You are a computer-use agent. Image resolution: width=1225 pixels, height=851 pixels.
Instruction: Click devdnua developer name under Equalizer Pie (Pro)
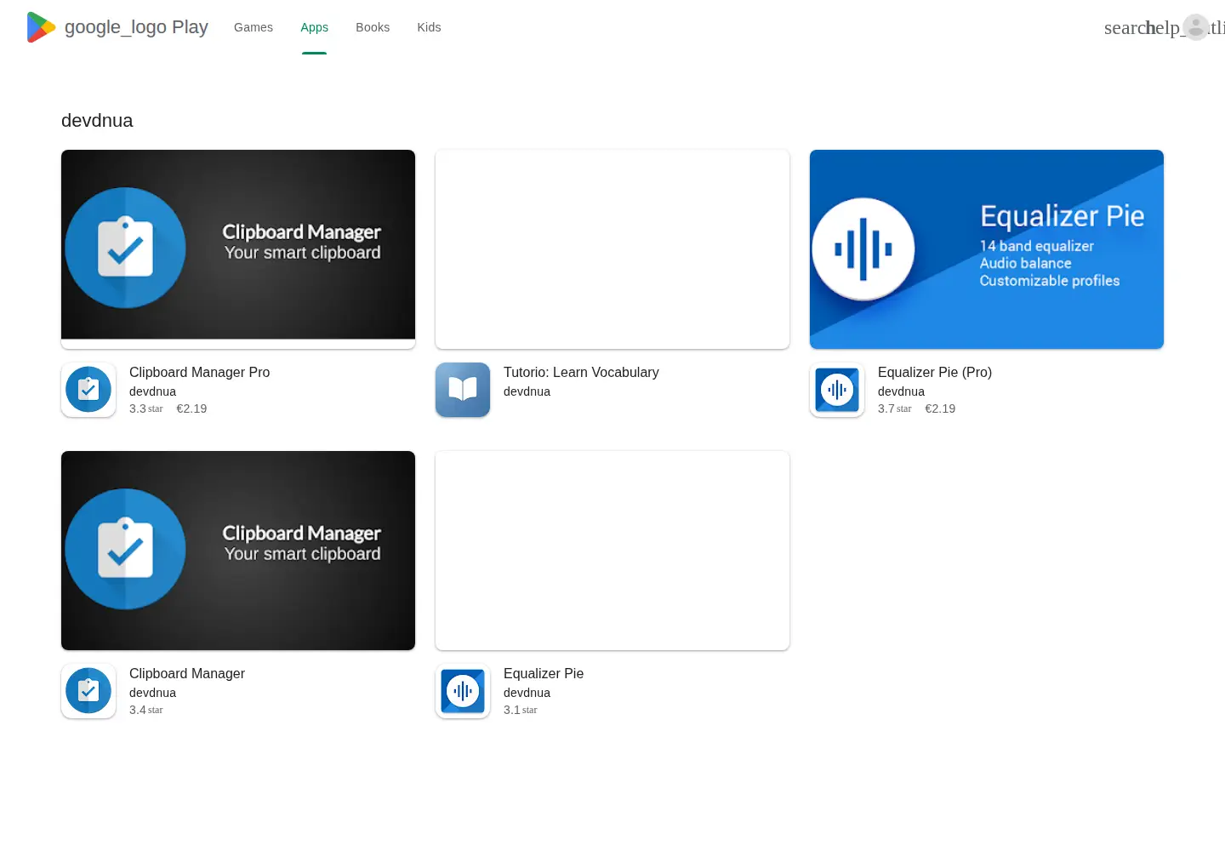tap(901, 391)
